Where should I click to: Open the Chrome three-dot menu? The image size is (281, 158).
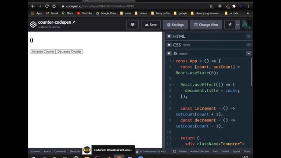coord(248,6)
